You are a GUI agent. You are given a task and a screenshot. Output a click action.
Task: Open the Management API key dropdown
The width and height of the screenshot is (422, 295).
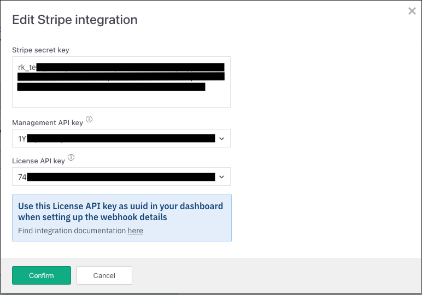[x=121, y=139]
